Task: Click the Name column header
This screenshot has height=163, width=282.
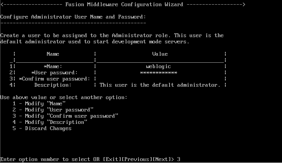Action: pyautogui.click(x=53, y=54)
